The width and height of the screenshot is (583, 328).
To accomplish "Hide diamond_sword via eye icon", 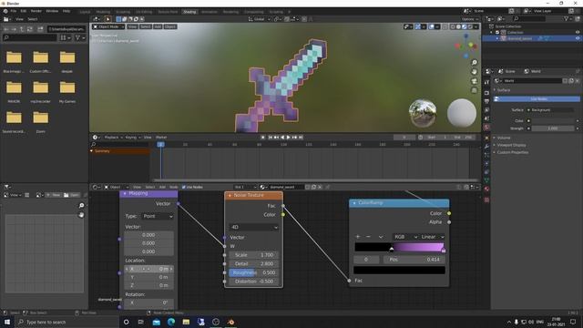I will (578, 38).
